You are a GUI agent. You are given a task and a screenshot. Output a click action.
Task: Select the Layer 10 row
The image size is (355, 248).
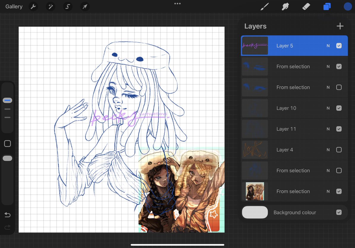(294, 108)
